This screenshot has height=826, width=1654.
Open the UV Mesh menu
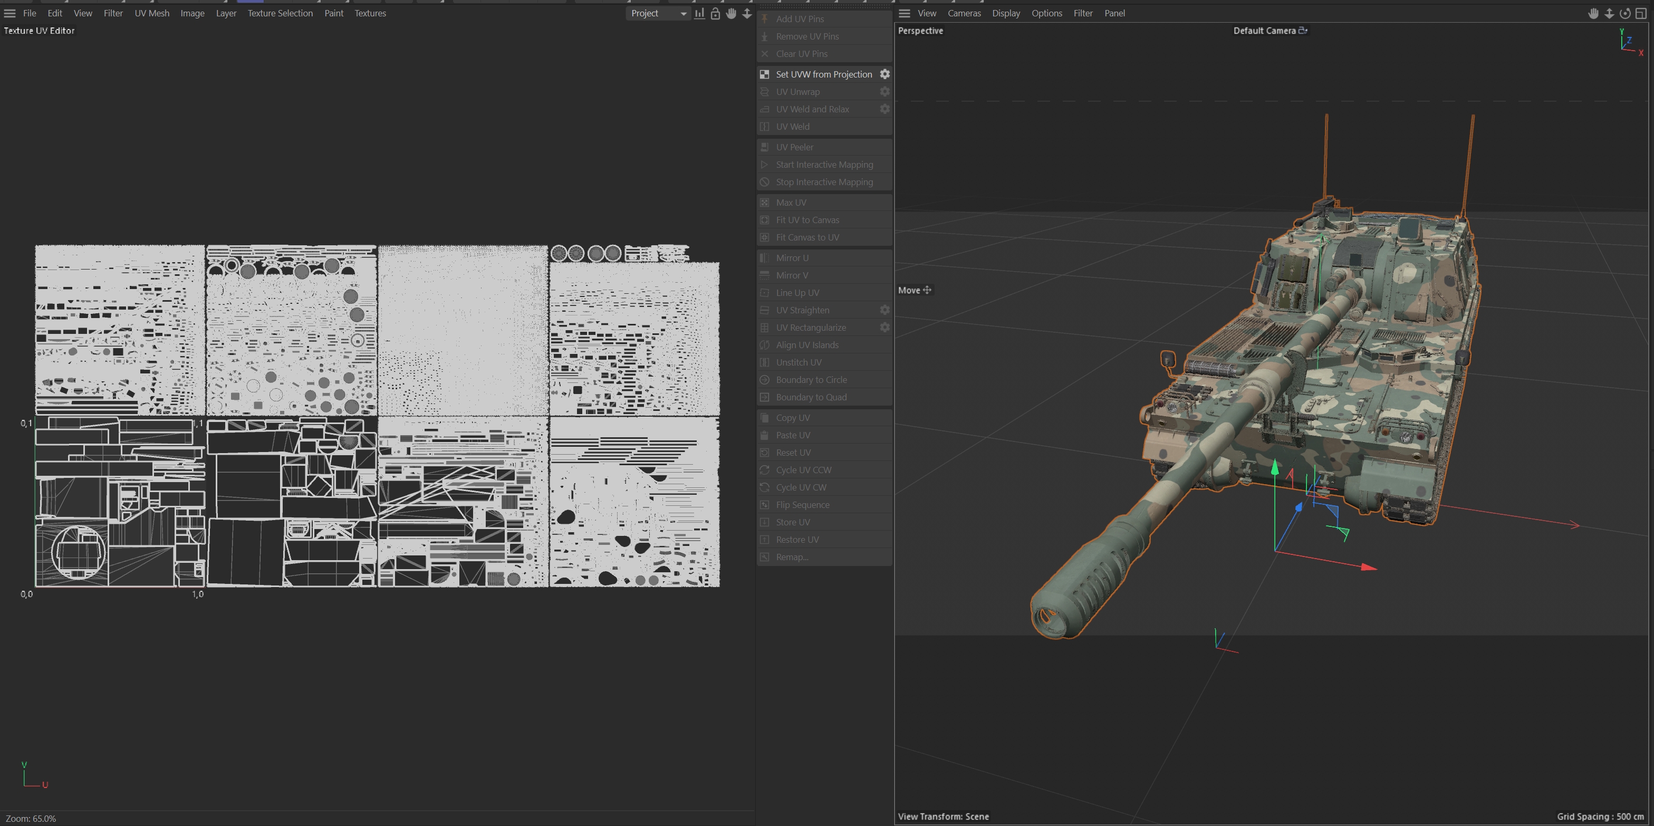[151, 14]
